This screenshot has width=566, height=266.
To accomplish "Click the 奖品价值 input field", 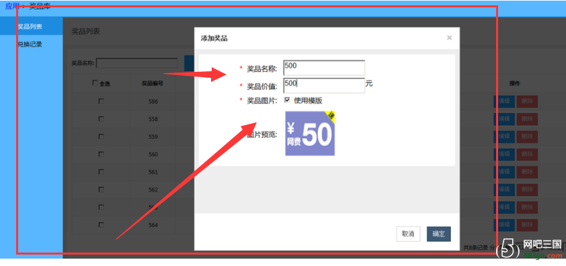I will pos(324,85).
